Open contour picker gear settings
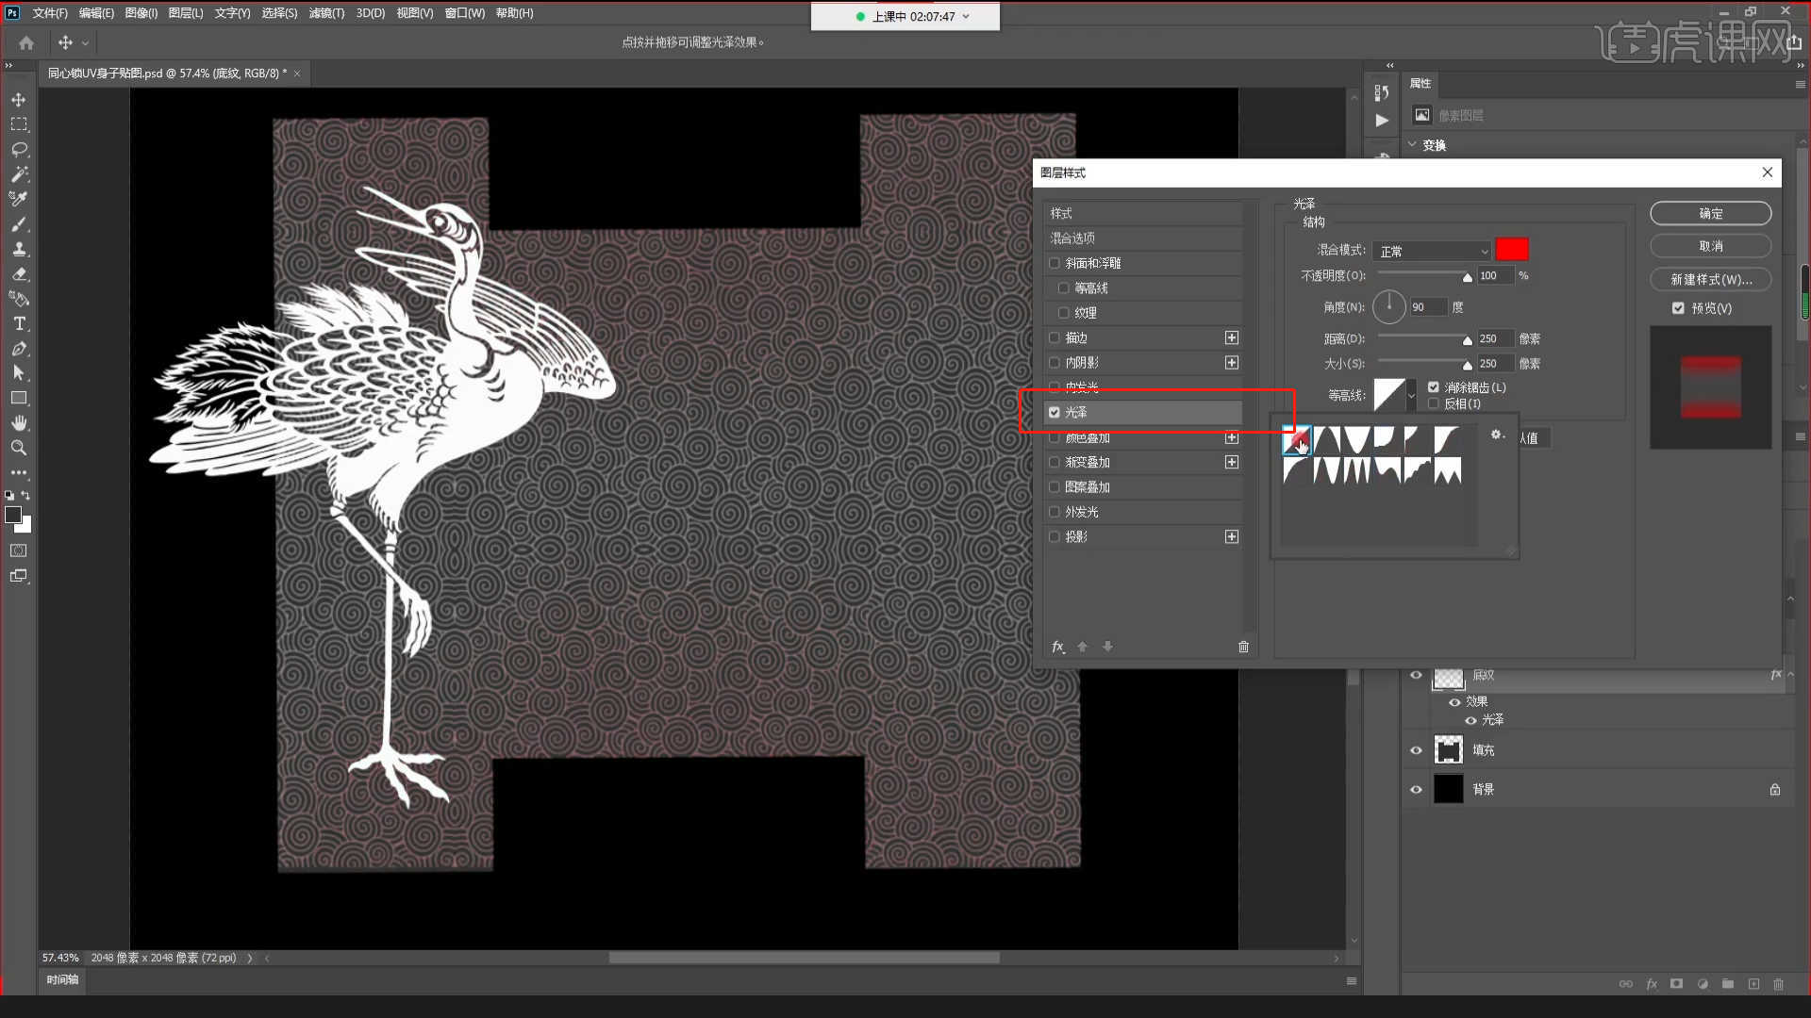 pyautogui.click(x=1497, y=435)
